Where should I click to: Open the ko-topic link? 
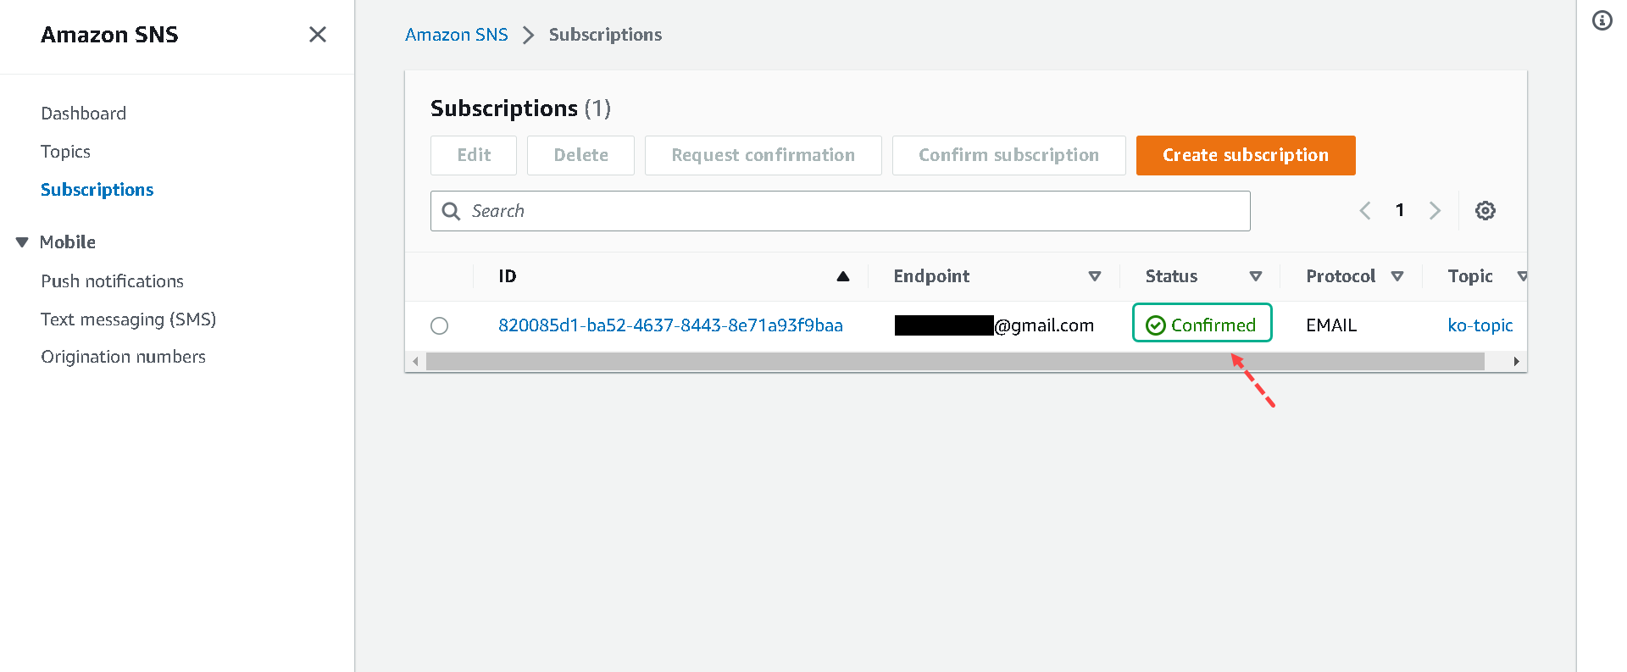(1480, 325)
